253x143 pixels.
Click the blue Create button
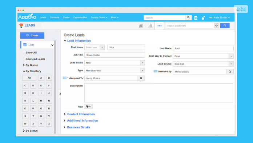[x=32, y=35]
